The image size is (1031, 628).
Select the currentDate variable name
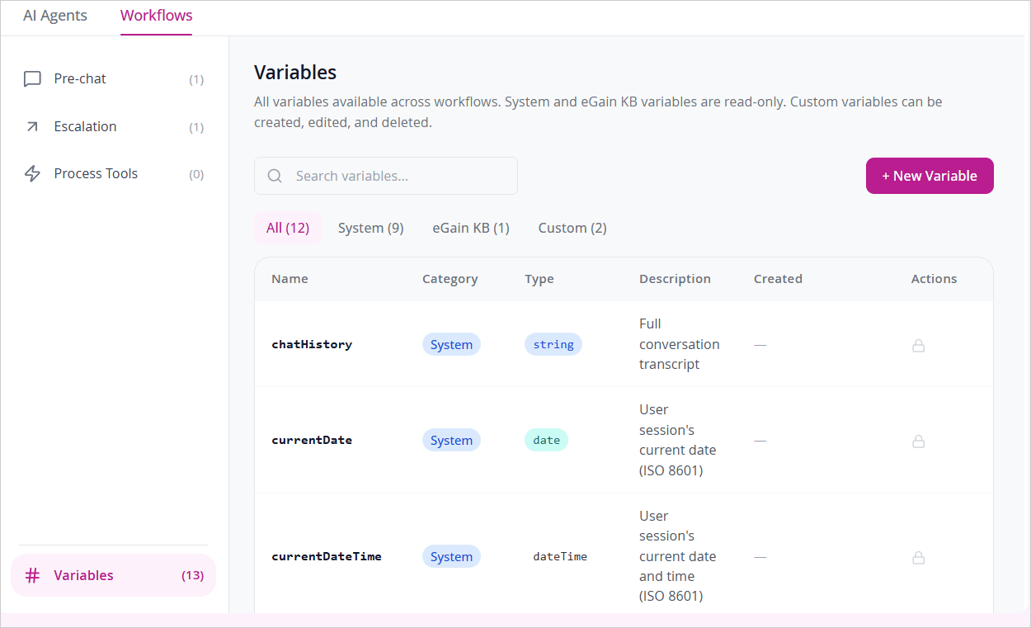[312, 440]
